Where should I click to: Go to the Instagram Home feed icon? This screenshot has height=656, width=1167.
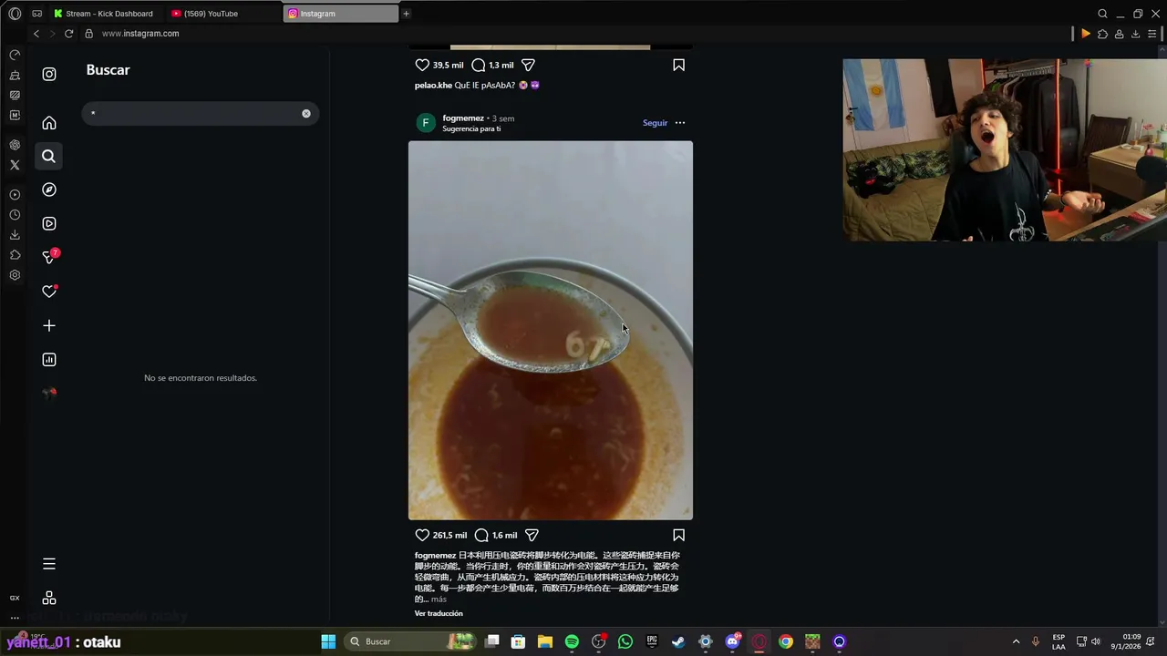(49, 123)
